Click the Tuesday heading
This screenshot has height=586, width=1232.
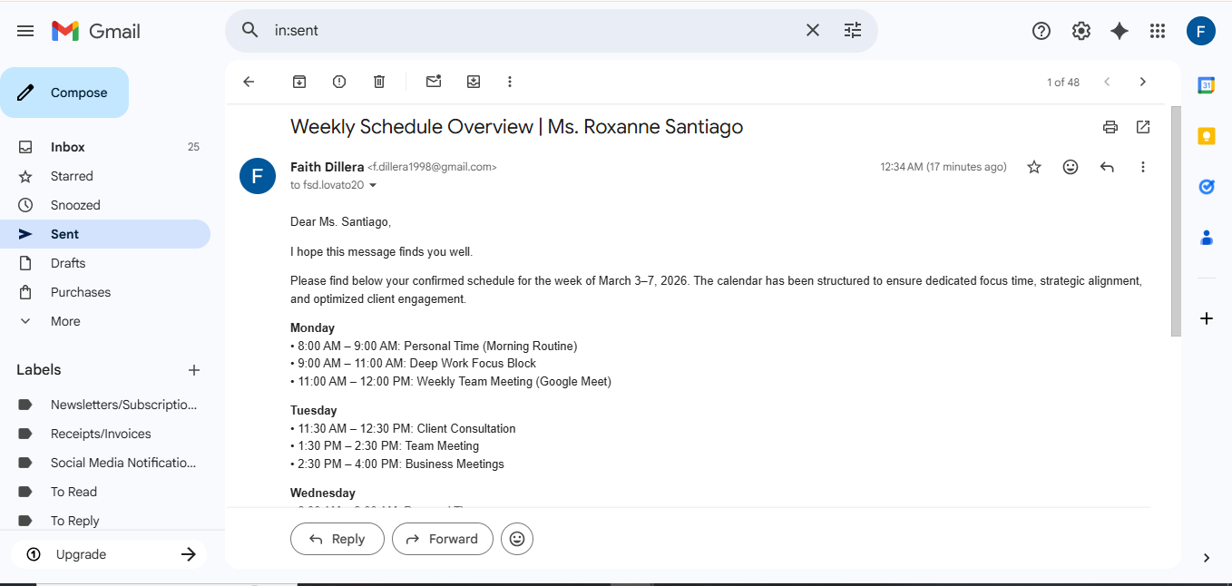coord(313,411)
